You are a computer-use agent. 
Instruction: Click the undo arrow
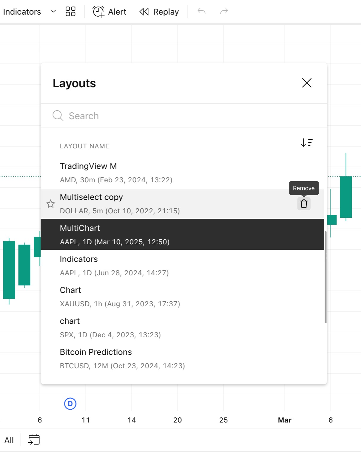(202, 12)
